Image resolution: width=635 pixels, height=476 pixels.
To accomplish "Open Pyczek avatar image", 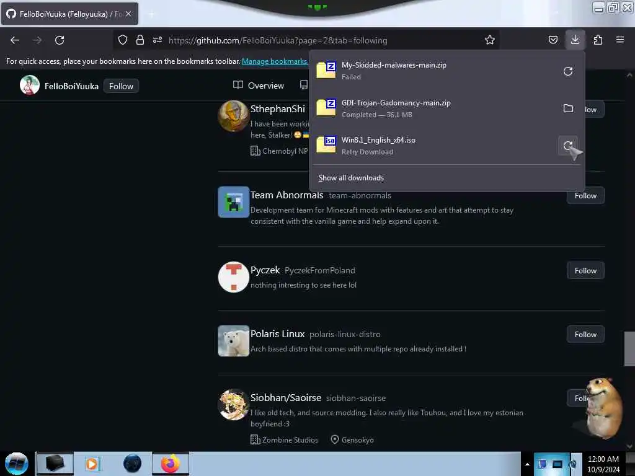I will 233,277.
